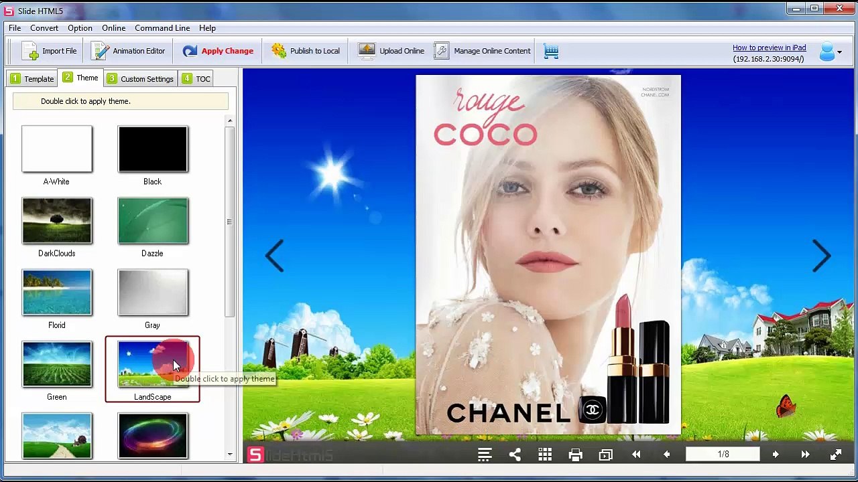Click the page number field 1/8
The width and height of the screenshot is (858, 482).
[x=723, y=455]
